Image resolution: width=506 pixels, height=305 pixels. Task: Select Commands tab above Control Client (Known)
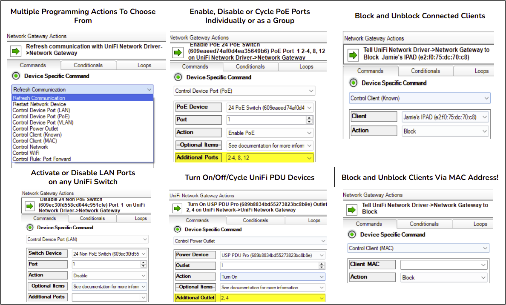tap(370, 71)
